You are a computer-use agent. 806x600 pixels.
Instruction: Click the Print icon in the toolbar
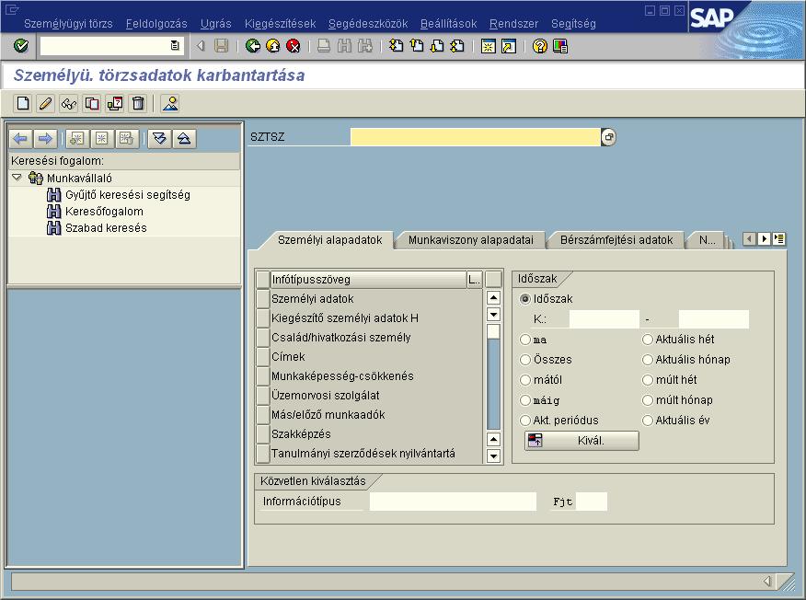point(324,46)
